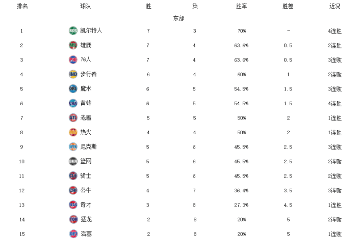The height and width of the screenshot is (239, 357).
Task: Click the 胜差 column header
Action: [x=288, y=6]
